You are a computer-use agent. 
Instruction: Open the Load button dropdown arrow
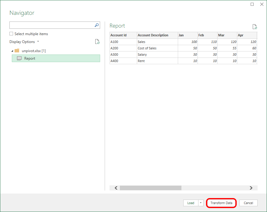(201, 203)
